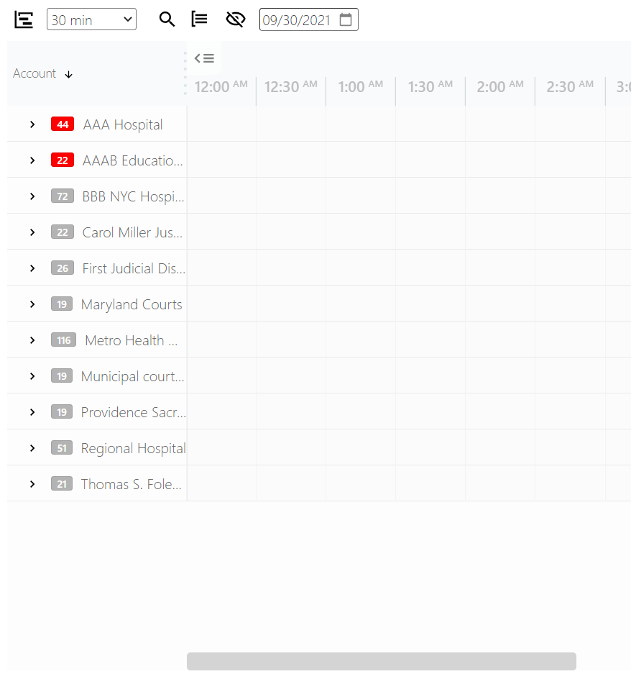This screenshot has height=674, width=631.
Task: Expand the Carol Miller Jus... row
Action: click(x=32, y=232)
